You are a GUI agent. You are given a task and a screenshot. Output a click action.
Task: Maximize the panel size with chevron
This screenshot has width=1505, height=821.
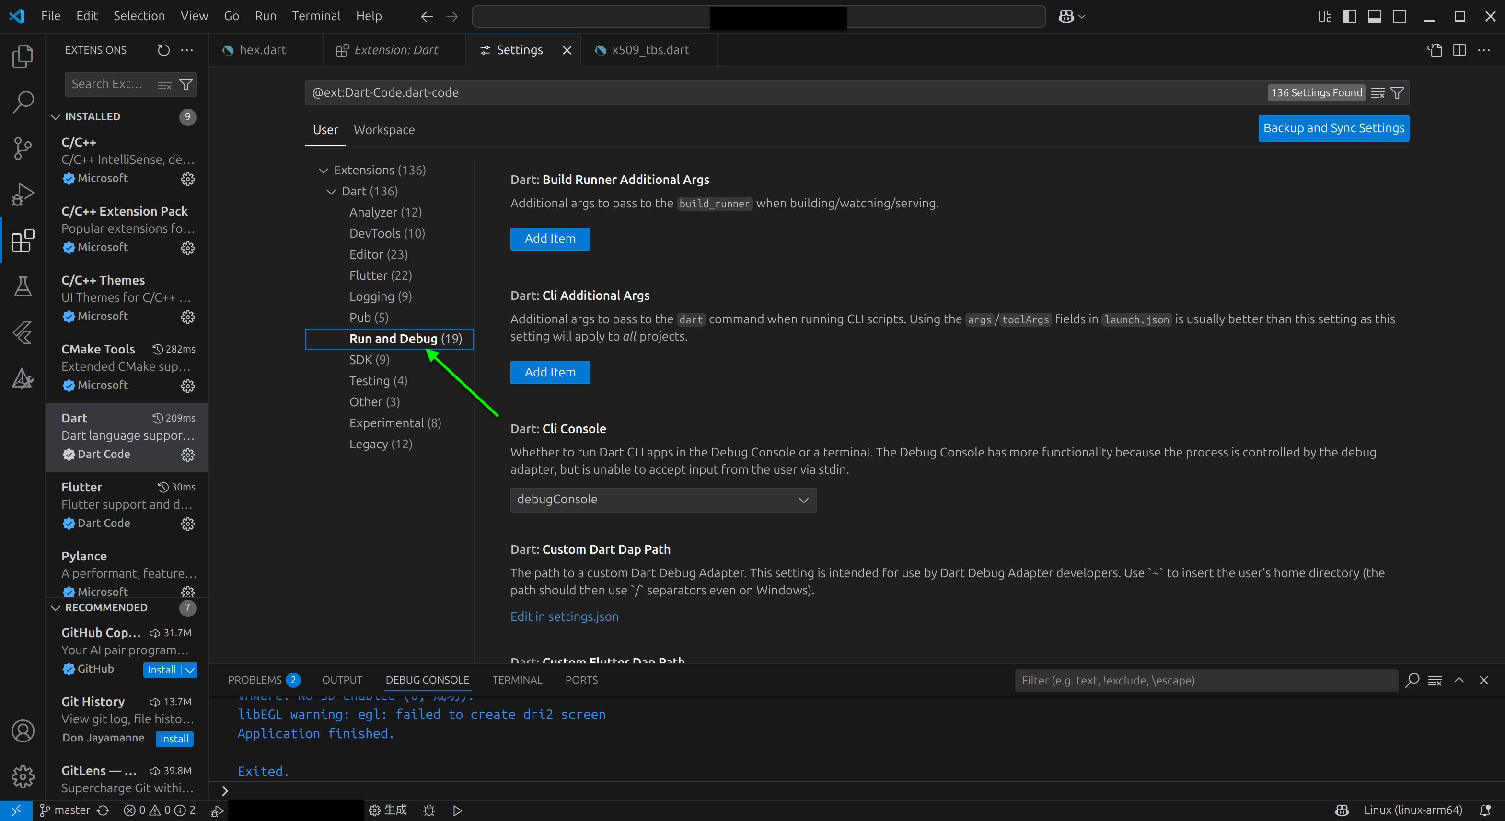(1459, 680)
